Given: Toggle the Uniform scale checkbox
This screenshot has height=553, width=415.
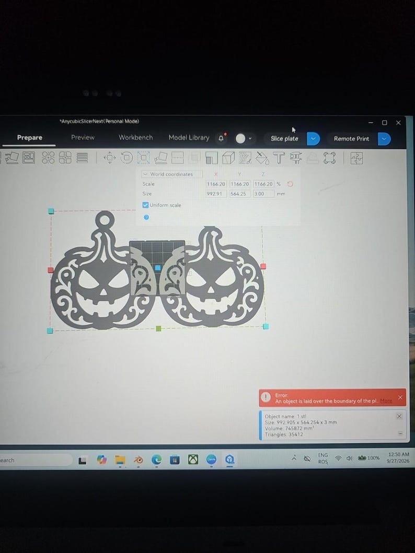Looking at the screenshot, I should (145, 205).
